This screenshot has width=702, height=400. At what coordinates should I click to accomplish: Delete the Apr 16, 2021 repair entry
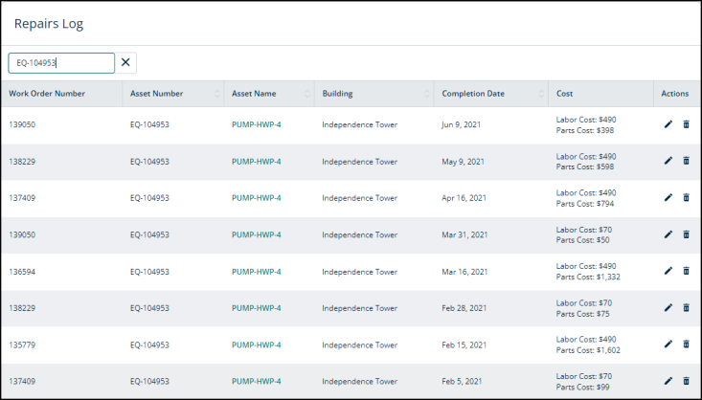pos(686,197)
